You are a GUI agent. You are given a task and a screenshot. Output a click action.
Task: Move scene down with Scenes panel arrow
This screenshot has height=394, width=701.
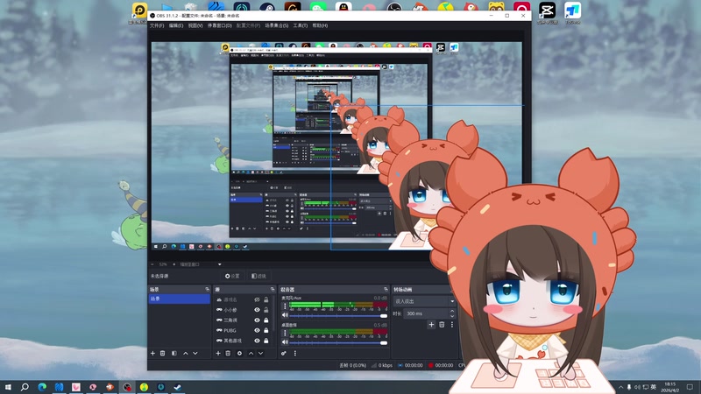[x=195, y=354]
